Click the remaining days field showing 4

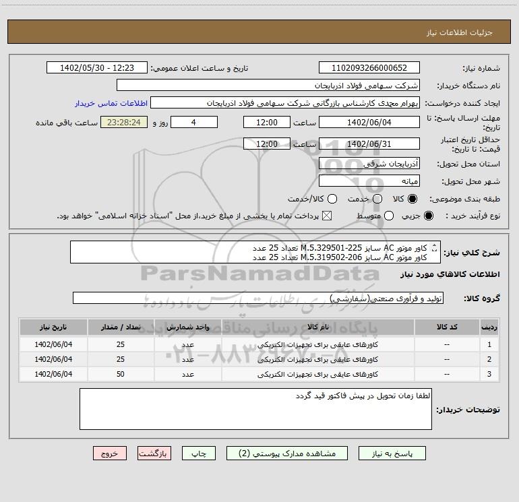tap(194, 122)
